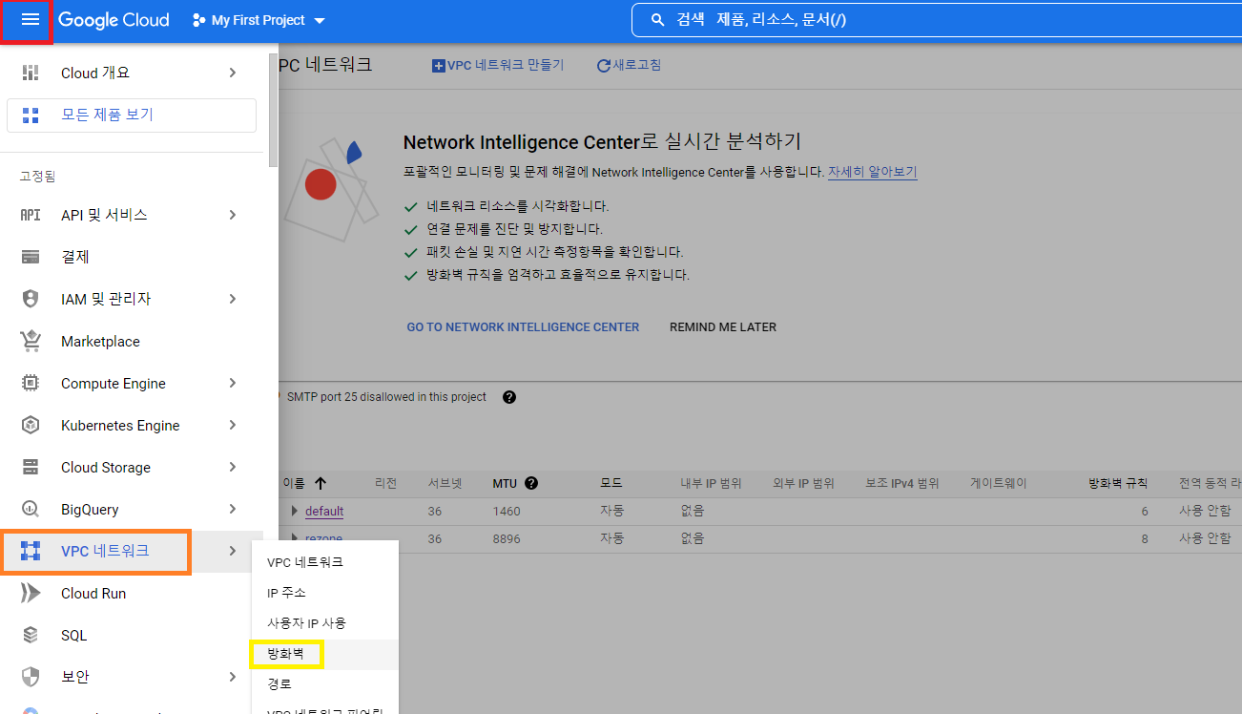1242x714 pixels.
Task: Click the 1460 MTU value
Action: (507, 511)
